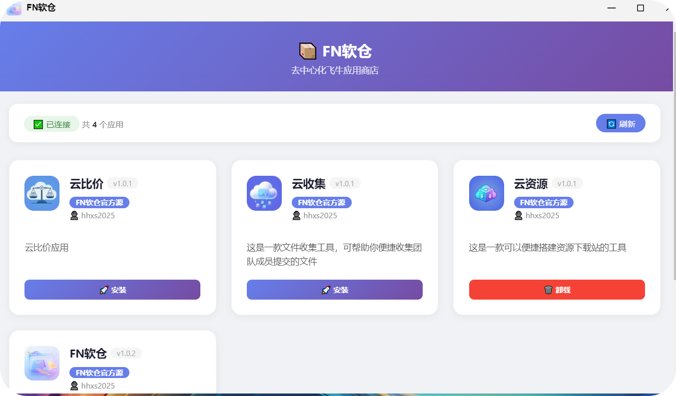Install the 云收集 app
This screenshot has width=676, height=396.
(335, 290)
